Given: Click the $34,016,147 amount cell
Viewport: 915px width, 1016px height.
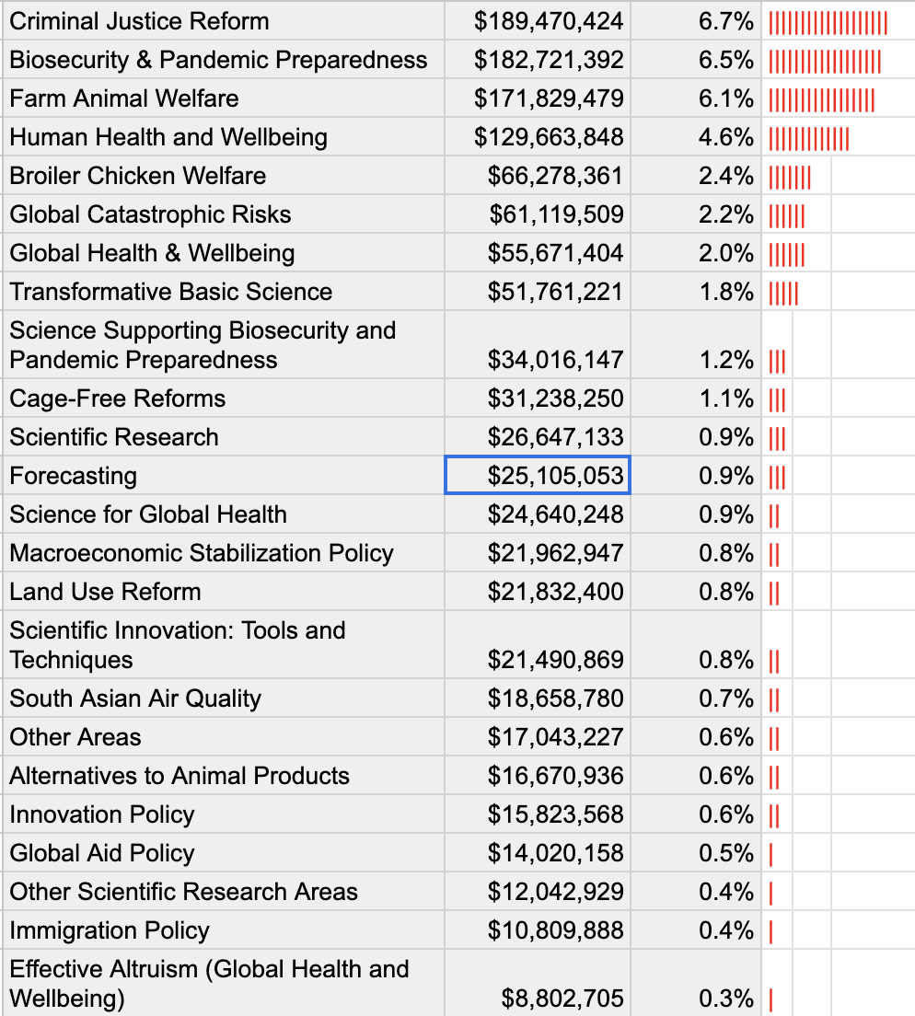Looking at the screenshot, I should [x=556, y=359].
